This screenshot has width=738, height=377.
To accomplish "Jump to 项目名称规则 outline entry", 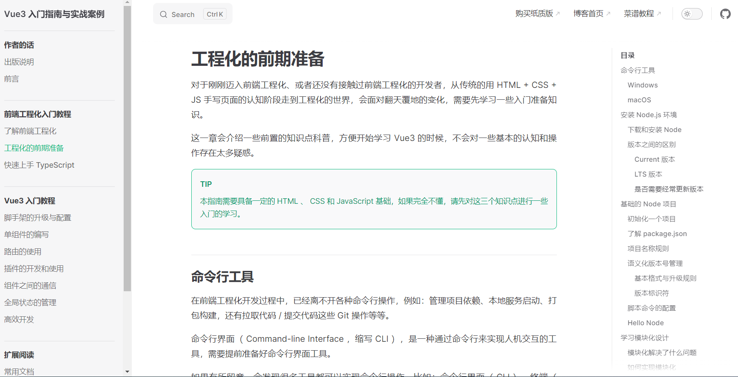I will [648, 249].
